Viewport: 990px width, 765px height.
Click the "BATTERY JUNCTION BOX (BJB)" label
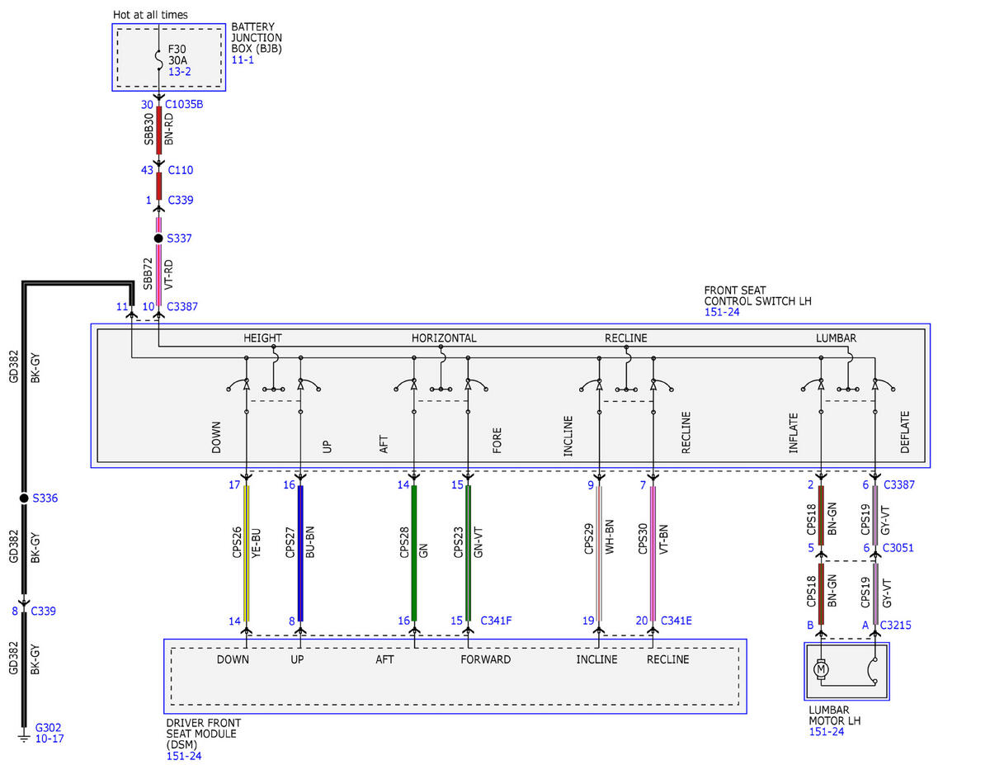(257, 38)
